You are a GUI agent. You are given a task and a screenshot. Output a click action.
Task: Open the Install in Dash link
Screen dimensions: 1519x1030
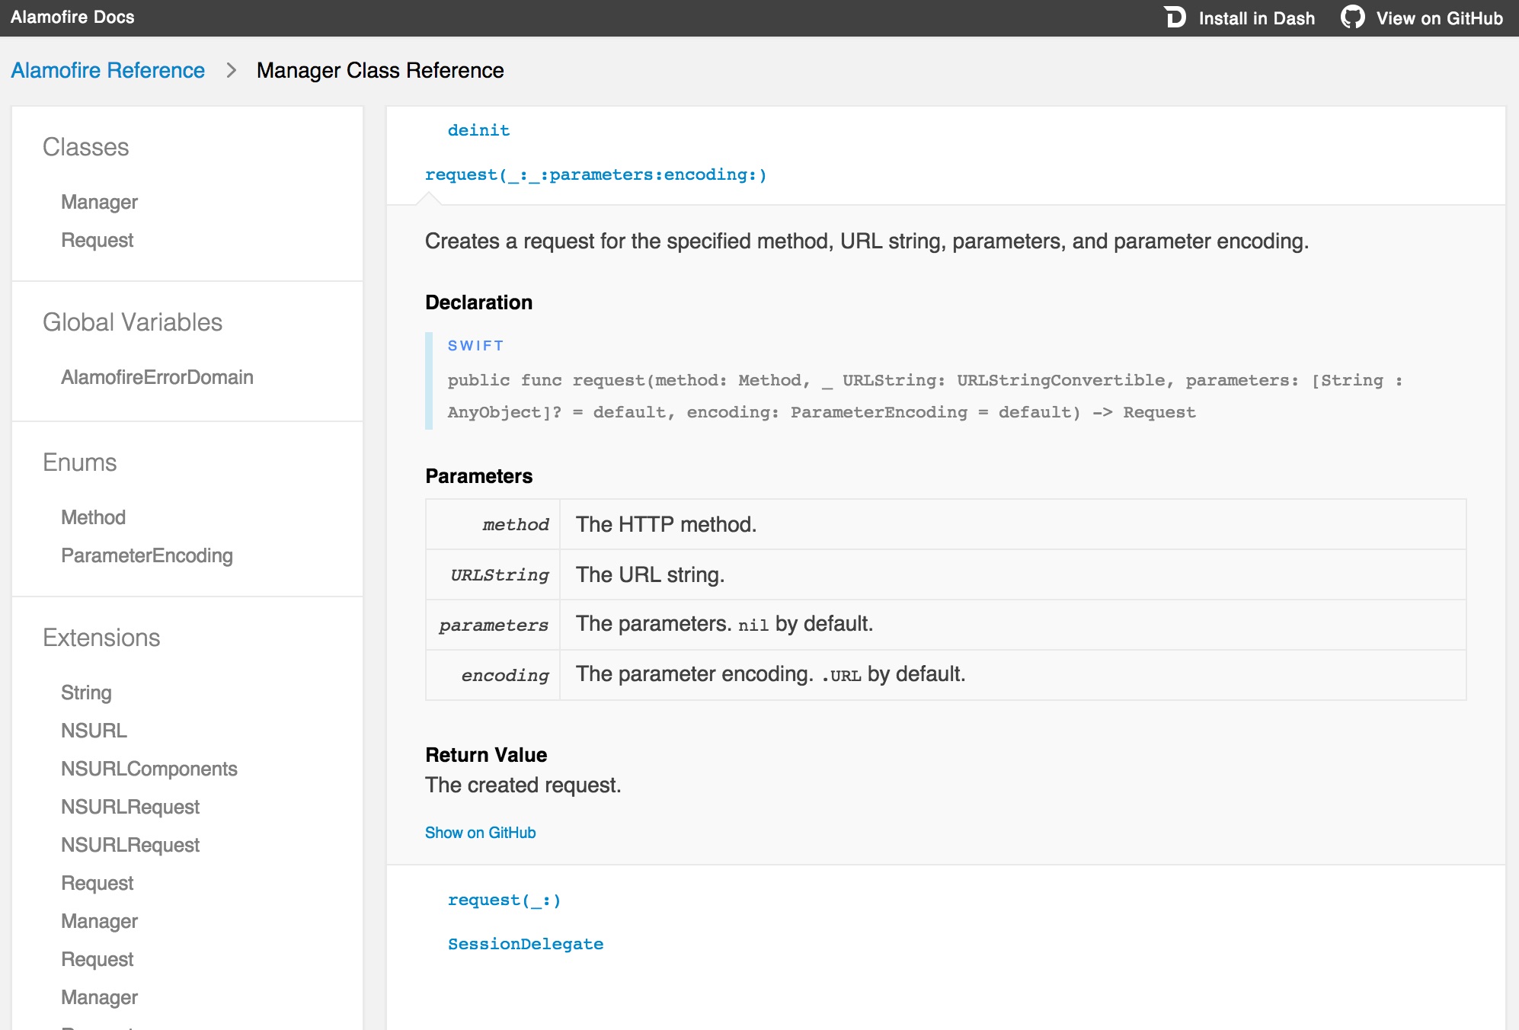[1256, 18]
